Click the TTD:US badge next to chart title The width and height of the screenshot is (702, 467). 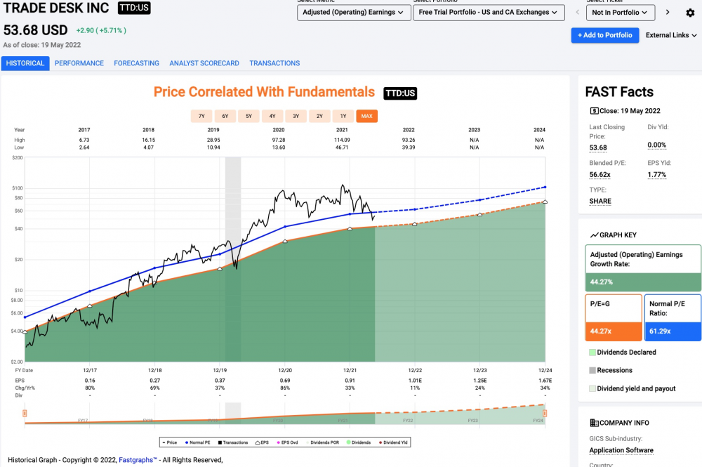400,93
